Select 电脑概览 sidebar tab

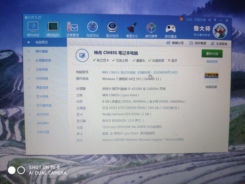point(45,42)
